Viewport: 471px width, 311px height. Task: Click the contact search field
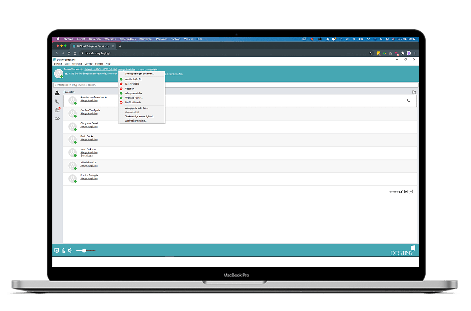coord(235,85)
